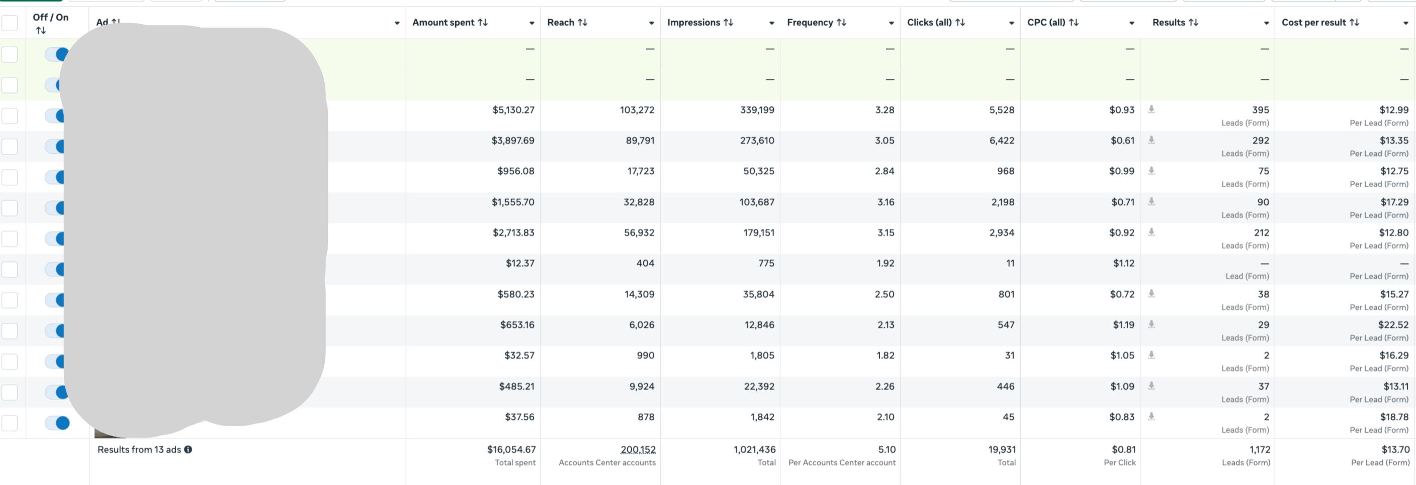The image size is (1416, 485).
Task: Click the Off / On column sort arrows
Action: pos(41,31)
